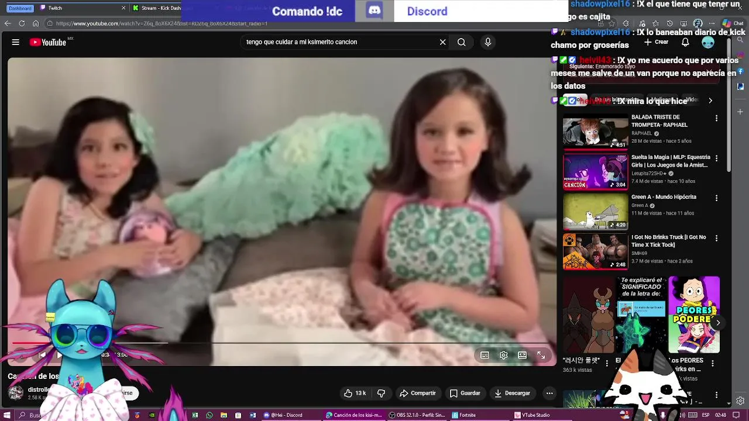Open the YouTube guide hamburger menu
Screen dimensions: 749x421
[16, 42]
